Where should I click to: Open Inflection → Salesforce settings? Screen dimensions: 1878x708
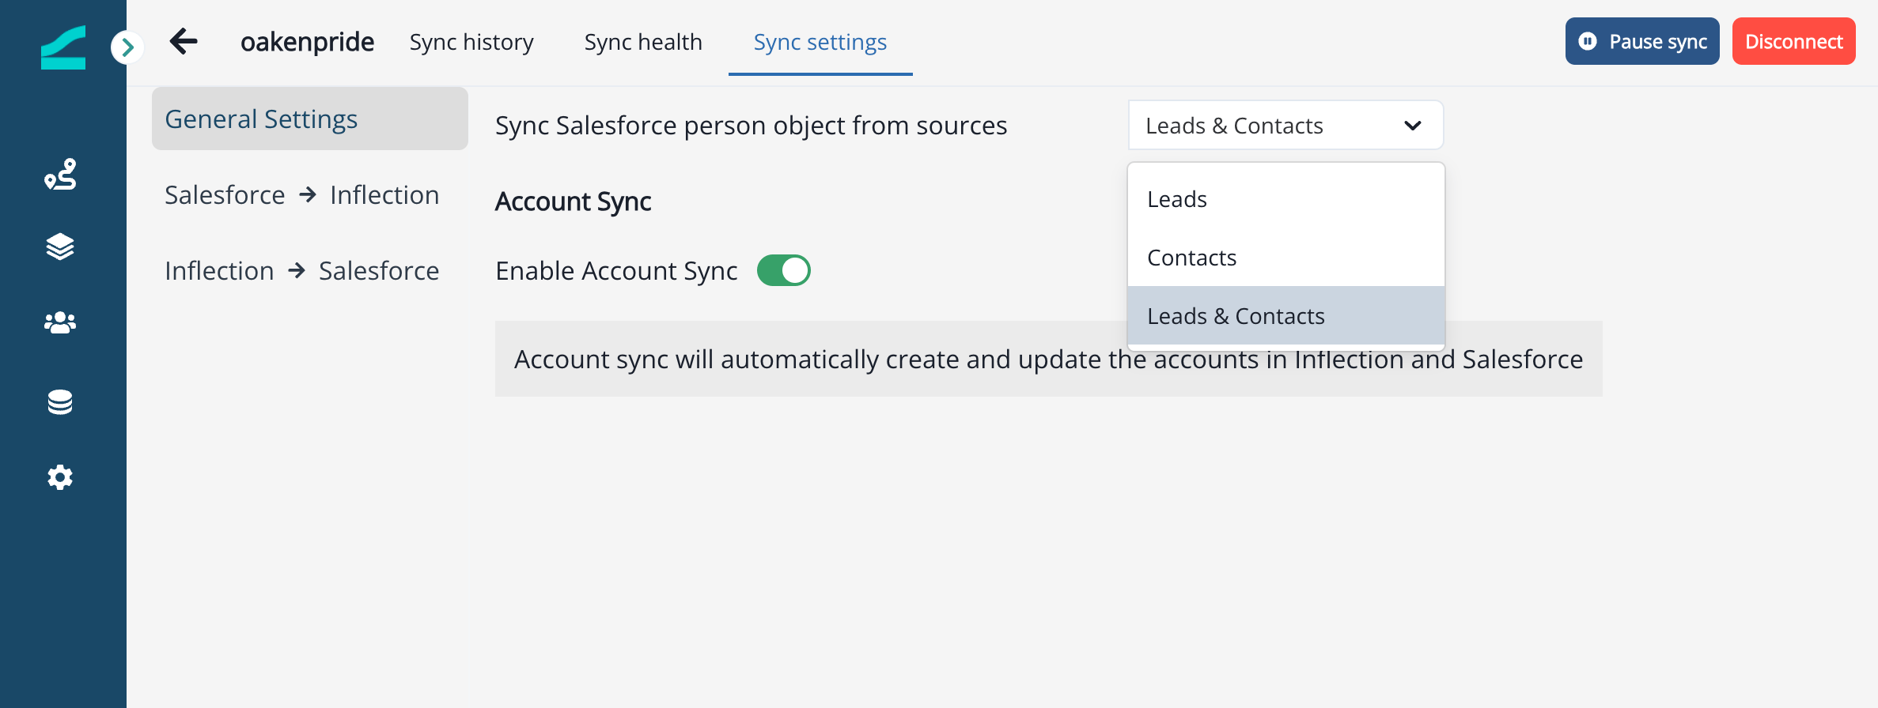coord(302,270)
